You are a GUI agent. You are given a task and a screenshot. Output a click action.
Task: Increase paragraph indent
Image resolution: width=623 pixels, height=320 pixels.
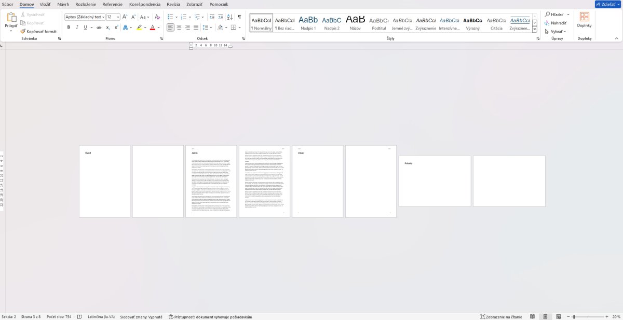click(222, 17)
